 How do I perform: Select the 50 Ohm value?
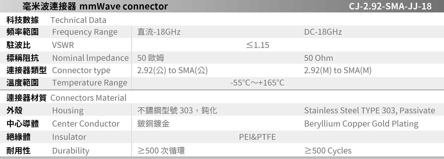click(319, 58)
